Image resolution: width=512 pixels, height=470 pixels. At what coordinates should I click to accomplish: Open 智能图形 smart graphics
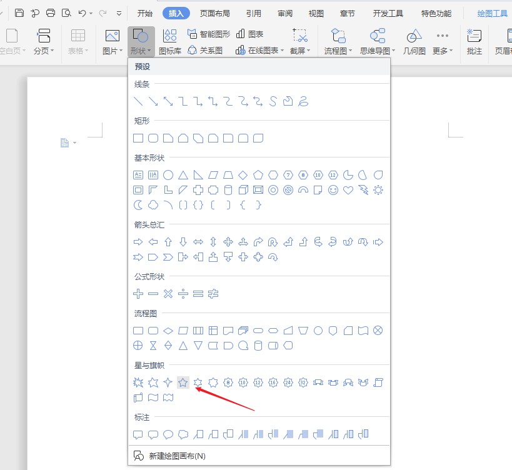coord(209,34)
